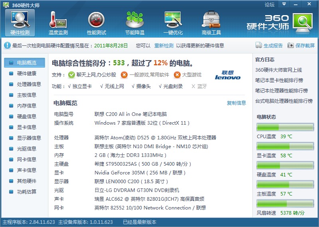Launch the 性能测试 performance test

(x=96, y=23)
